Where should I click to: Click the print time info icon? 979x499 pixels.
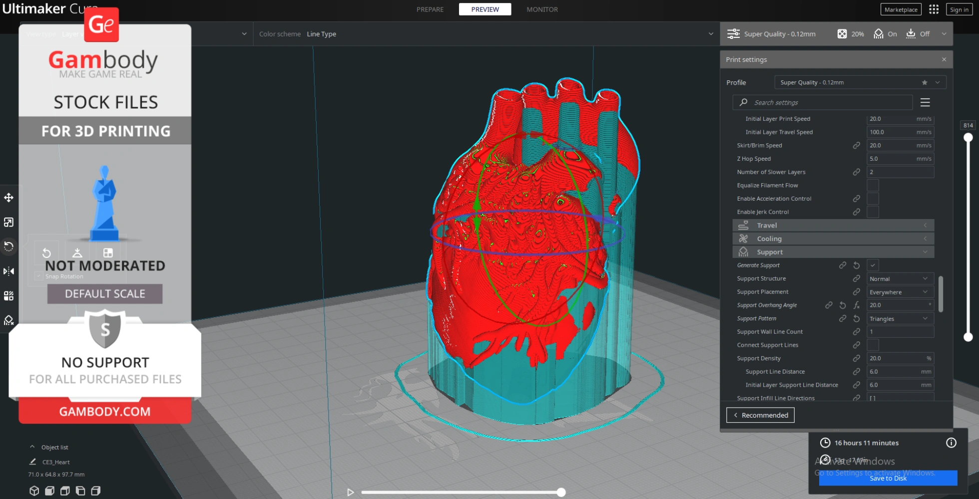click(x=951, y=443)
